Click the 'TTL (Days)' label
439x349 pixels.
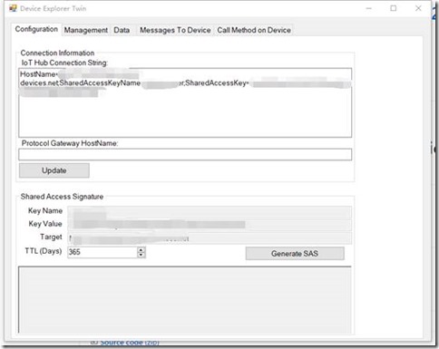tap(44, 251)
